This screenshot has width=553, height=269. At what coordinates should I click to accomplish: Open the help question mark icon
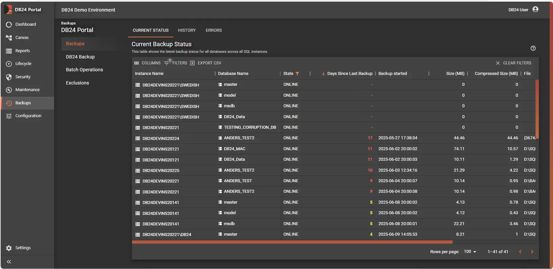[533, 48]
